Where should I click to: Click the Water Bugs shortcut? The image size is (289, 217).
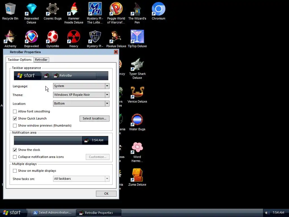[x=137, y=122]
